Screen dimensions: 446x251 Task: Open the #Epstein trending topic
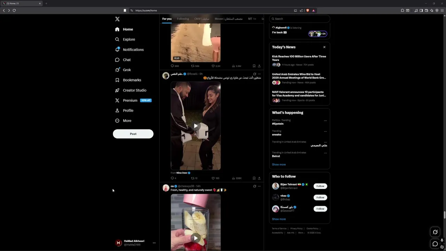(278, 124)
